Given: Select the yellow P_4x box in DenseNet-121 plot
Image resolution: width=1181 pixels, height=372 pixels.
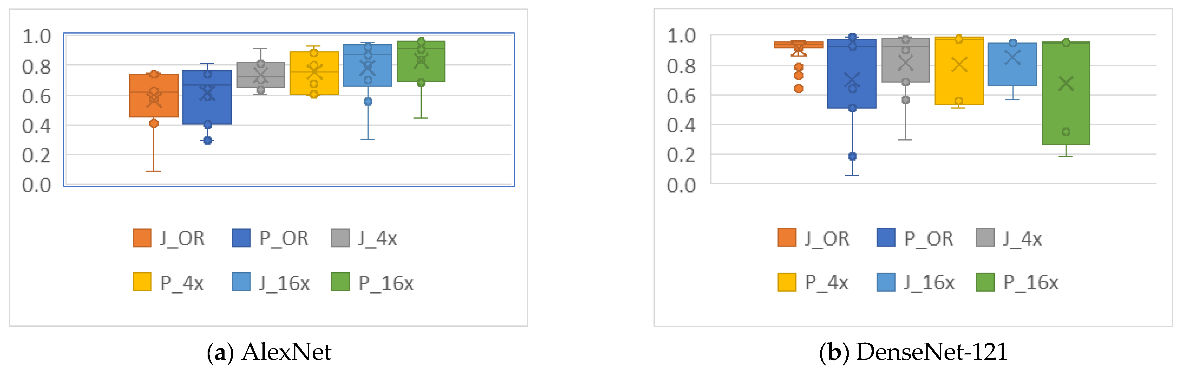Looking at the screenshot, I should [959, 82].
